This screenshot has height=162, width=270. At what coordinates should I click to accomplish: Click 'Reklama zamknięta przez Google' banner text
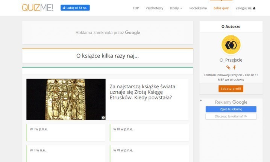pyautogui.click(x=108, y=33)
